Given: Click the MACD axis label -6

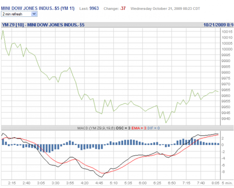Looking at the screenshot, I should pyautogui.click(x=223, y=165).
